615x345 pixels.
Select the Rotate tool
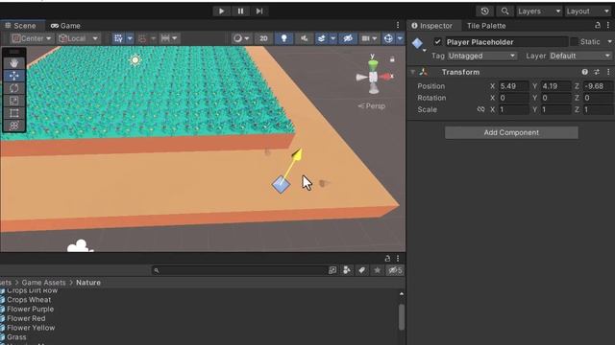[14, 88]
